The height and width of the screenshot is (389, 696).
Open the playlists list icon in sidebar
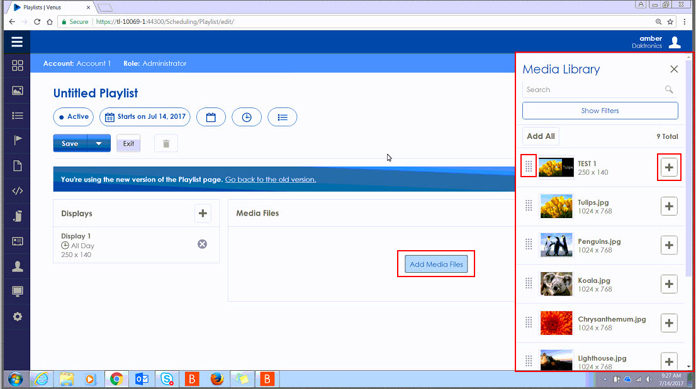(x=17, y=115)
